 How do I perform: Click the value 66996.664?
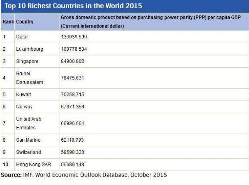pyautogui.click(x=73, y=123)
